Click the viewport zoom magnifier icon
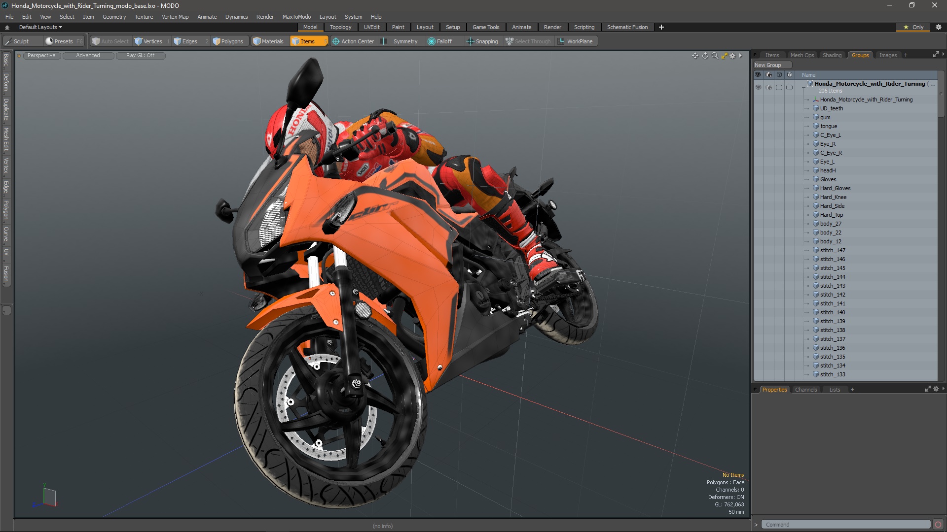 click(715, 56)
